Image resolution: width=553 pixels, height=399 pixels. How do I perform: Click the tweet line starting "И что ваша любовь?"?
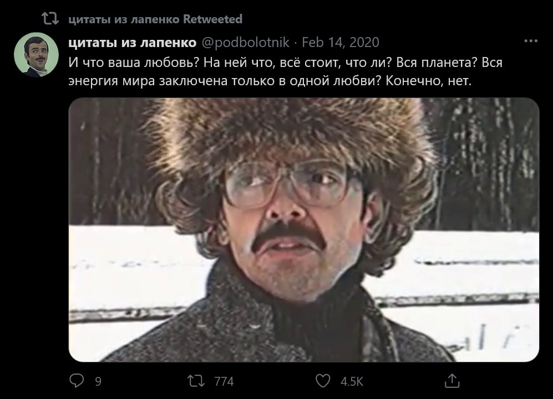click(x=285, y=63)
